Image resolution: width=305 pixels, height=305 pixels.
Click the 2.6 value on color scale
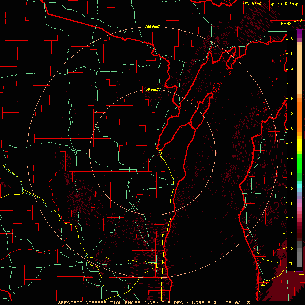coord(290,174)
